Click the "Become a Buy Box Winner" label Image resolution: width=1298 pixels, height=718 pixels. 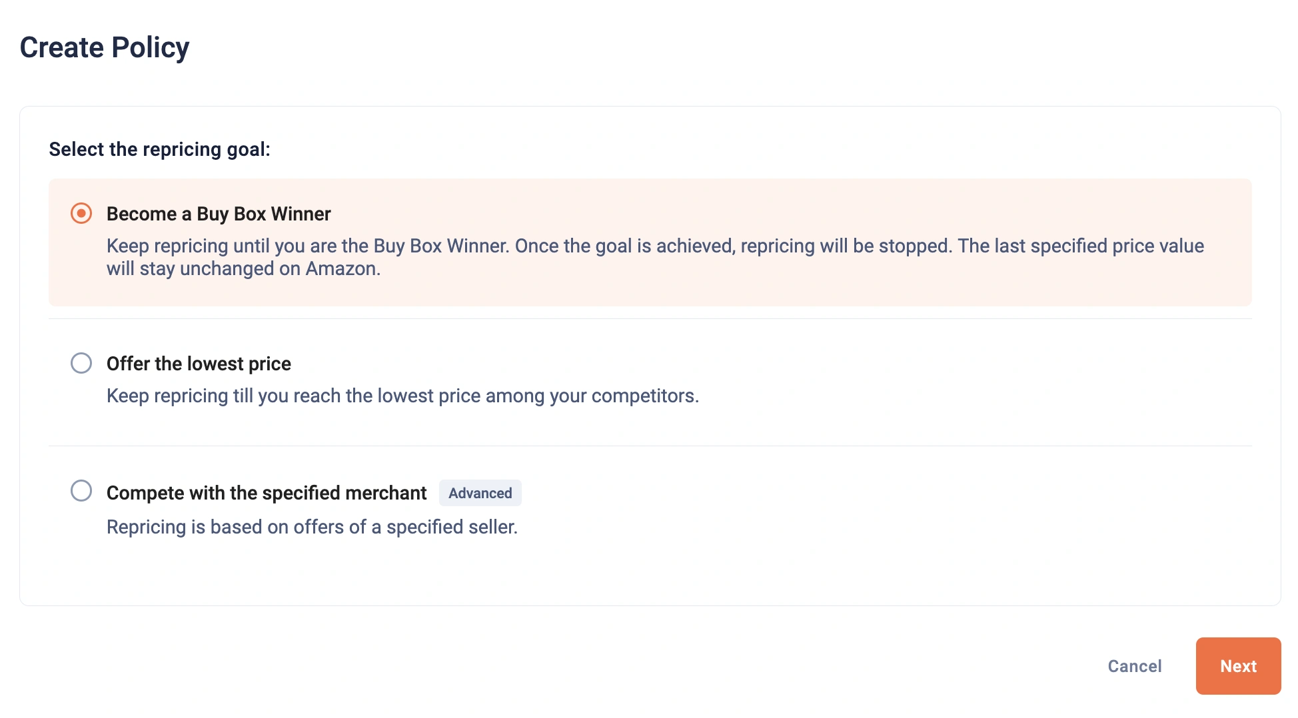(219, 214)
